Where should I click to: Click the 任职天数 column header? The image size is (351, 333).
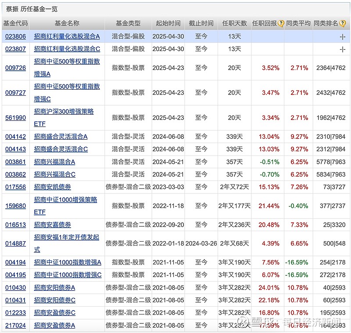pyautogui.click(x=234, y=23)
